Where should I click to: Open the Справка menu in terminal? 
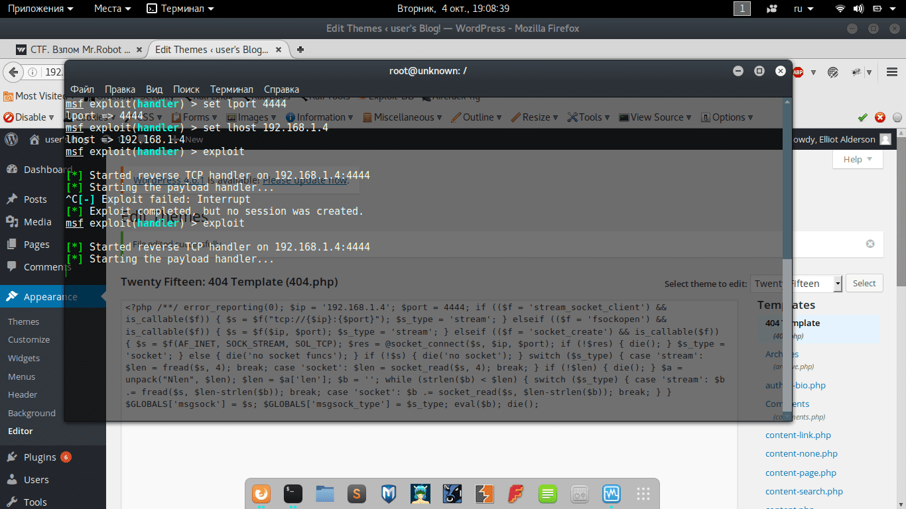(x=281, y=89)
